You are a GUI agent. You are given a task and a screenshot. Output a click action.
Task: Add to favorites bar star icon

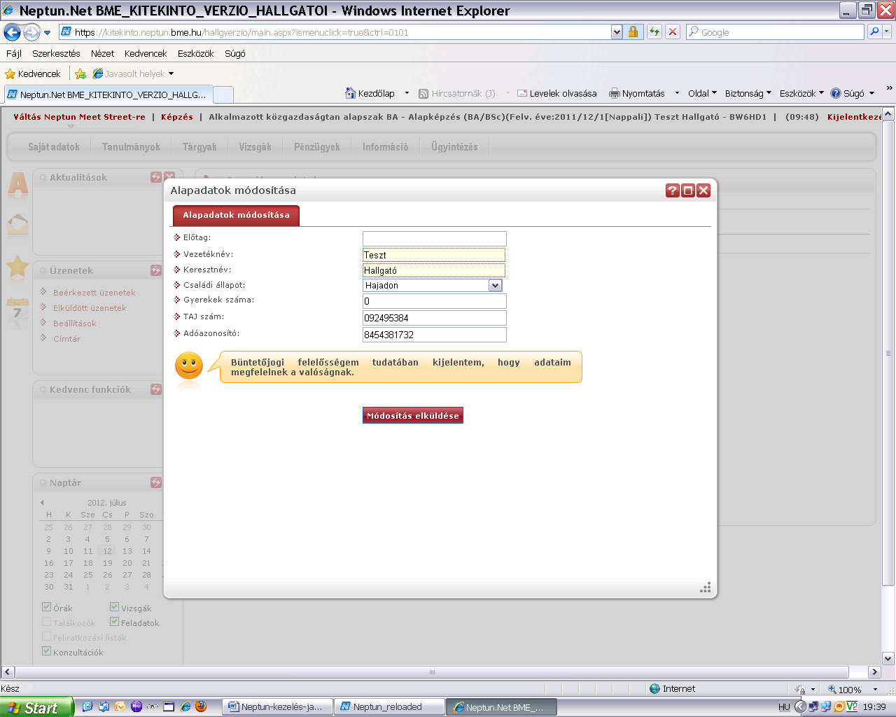click(x=80, y=74)
